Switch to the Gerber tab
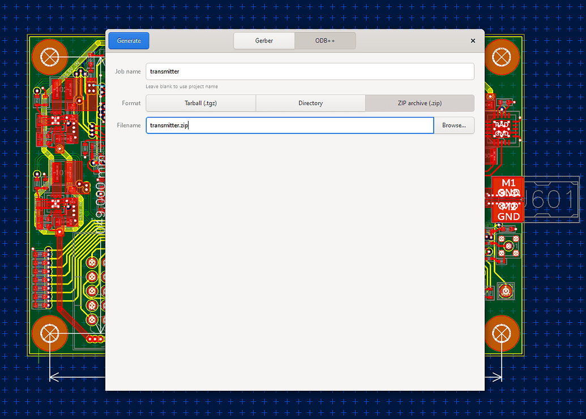 pyautogui.click(x=264, y=40)
